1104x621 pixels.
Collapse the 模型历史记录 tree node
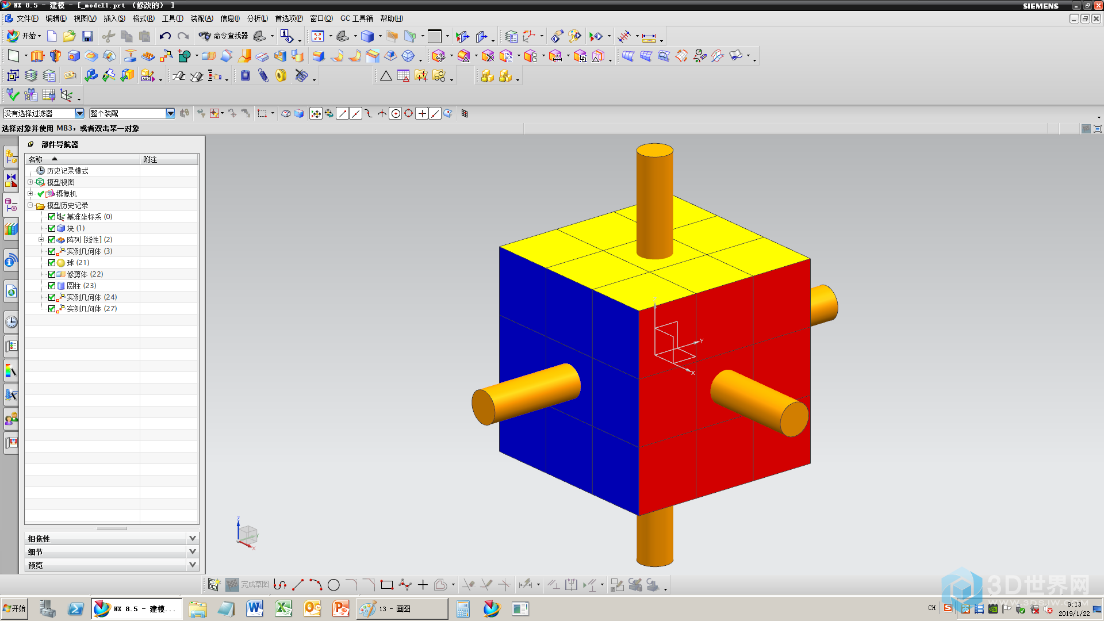30,205
